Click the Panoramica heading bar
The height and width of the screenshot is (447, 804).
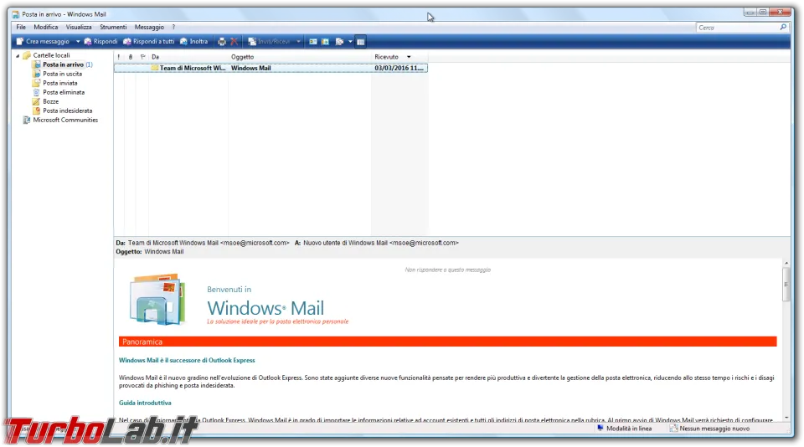[x=447, y=342]
